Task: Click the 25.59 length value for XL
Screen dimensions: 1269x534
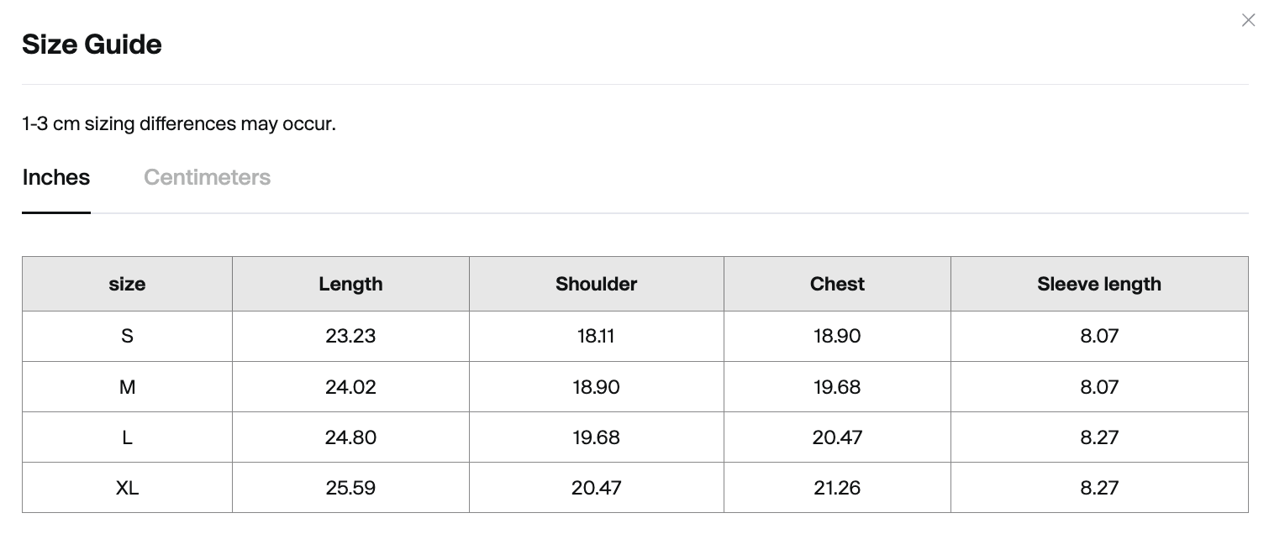Action: pyautogui.click(x=350, y=488)
